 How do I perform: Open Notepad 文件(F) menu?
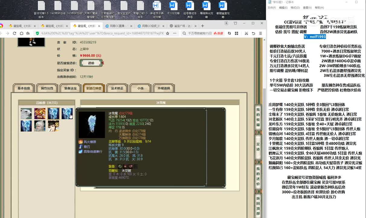coord(272,8)
